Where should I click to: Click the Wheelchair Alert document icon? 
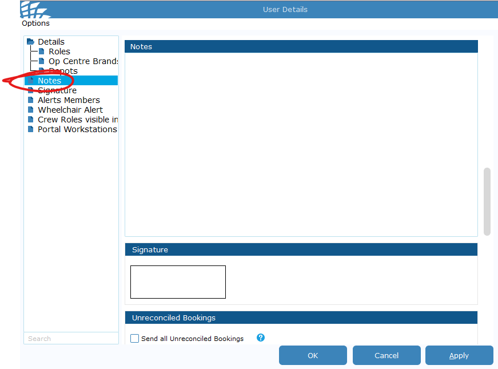(31, 110)
